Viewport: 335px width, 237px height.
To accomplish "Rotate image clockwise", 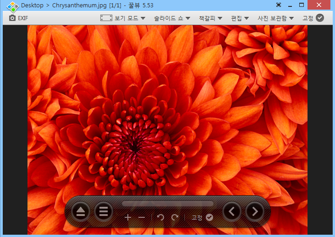I will (175, 217).
